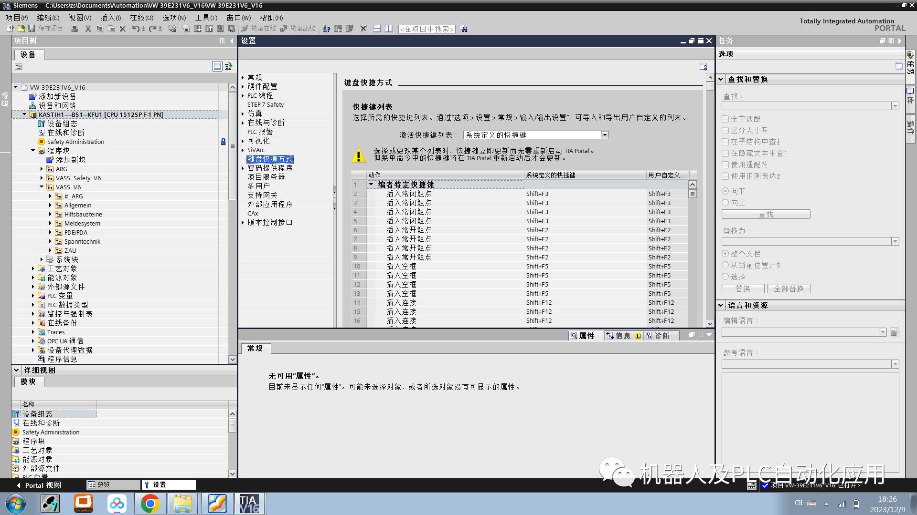Open File Explorer from the taskbar
Viewport: 917px width, 515px height.
(x=182, y=504)
